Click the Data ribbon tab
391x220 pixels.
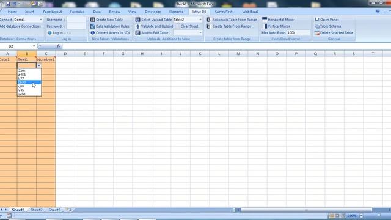97,12
